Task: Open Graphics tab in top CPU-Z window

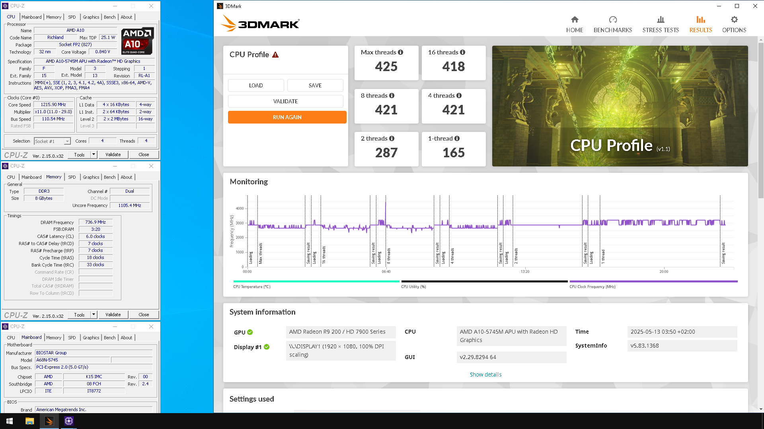Action: coord(91,17)
